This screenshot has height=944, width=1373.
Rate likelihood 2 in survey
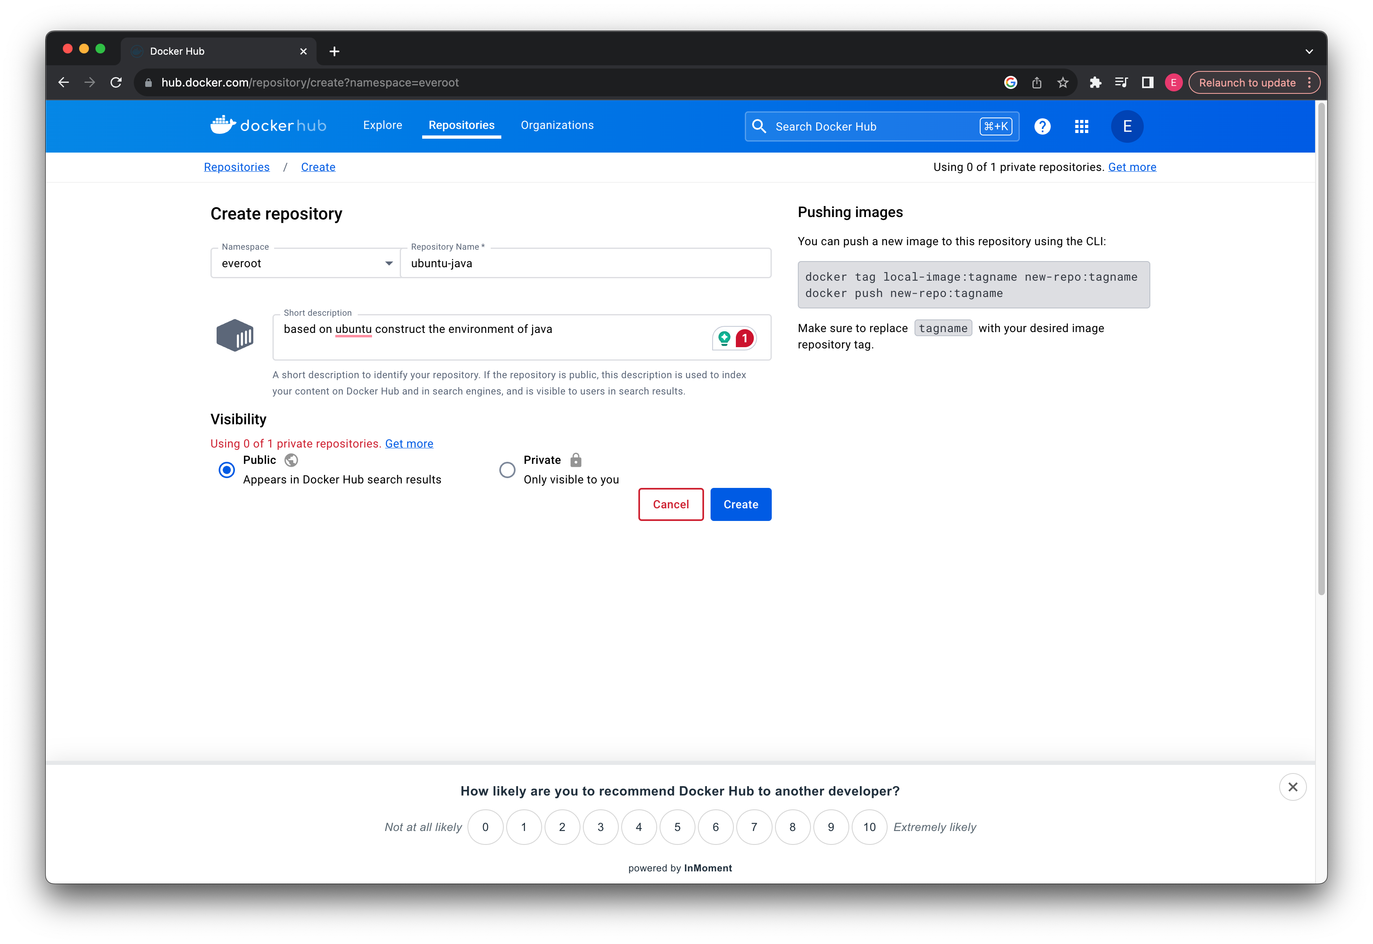[x=562, y=826]
